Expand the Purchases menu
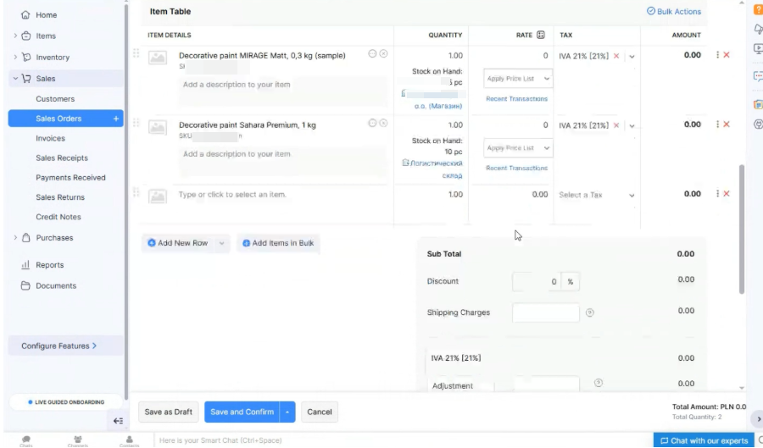This screenshot has height=448, width=763. click(x=15, y=238)
